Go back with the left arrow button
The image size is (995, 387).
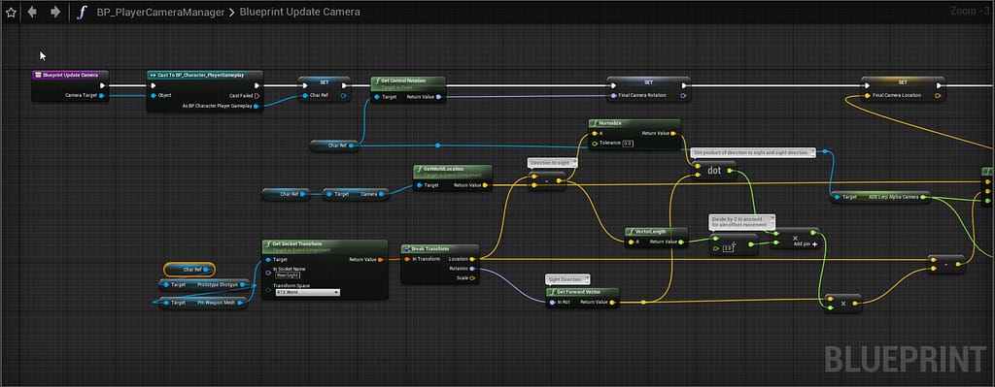click(32, 12)
